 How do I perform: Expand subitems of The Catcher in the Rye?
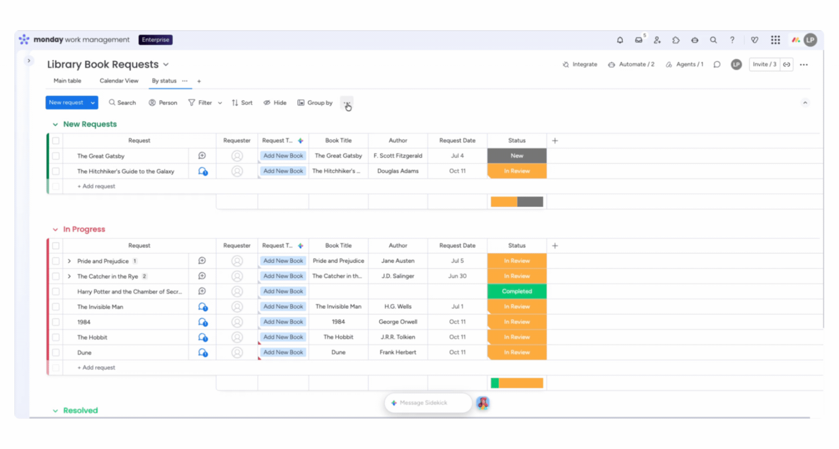point(69,277)
